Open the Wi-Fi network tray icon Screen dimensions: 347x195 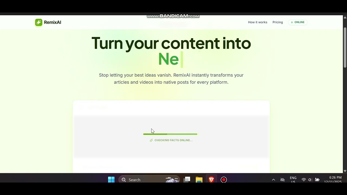pos(304,180)
